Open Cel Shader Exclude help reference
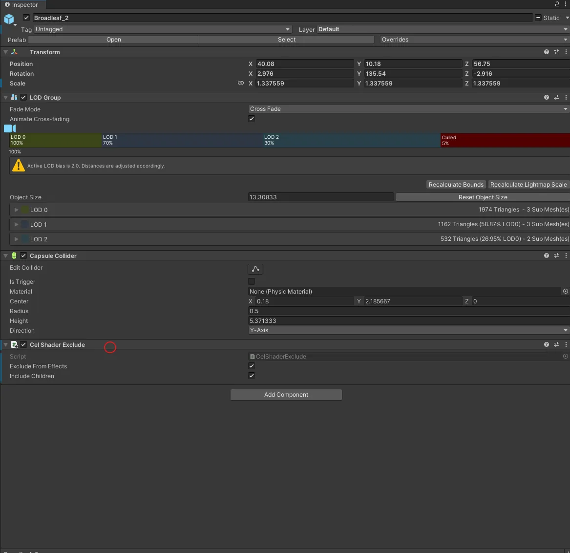The image size is (570, 553). [x=547, y=344]
